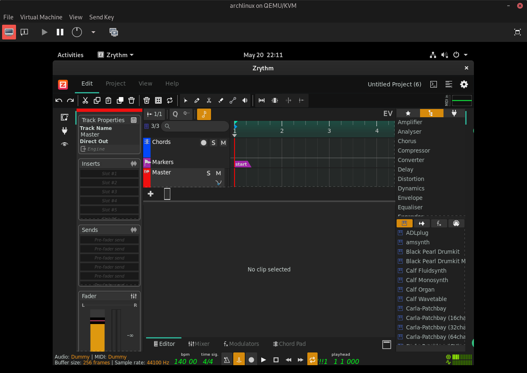Switch to the Mixer tab
Viewport: 527px width, 373px height.
[x=199, y=344]
